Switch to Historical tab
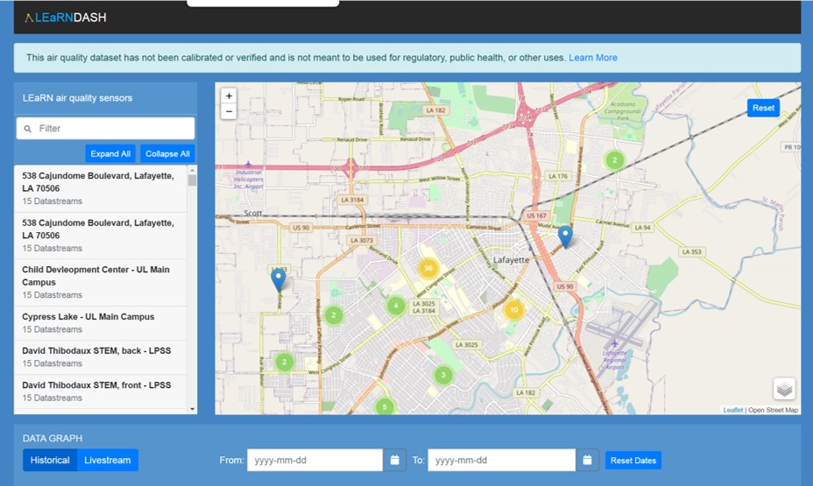 50,460
